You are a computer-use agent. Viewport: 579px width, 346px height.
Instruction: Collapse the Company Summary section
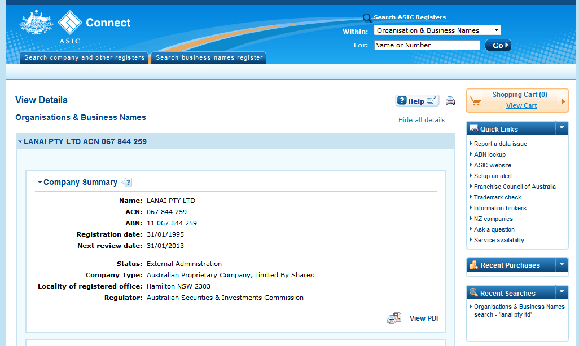tap(39, 182)
